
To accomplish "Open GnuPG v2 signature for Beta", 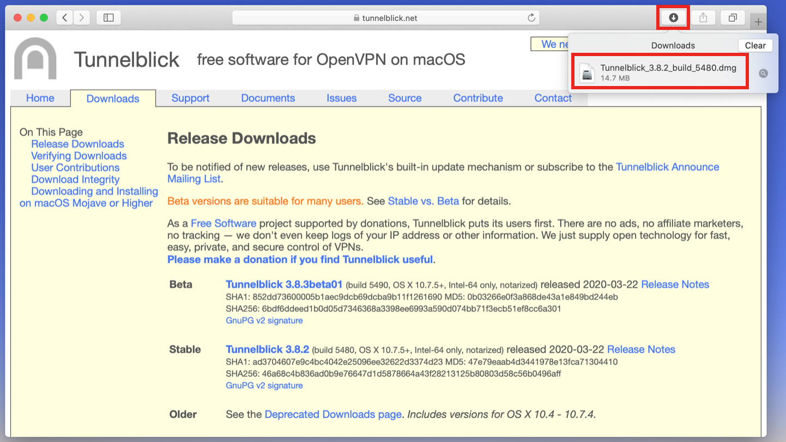I will pos(264,321).
